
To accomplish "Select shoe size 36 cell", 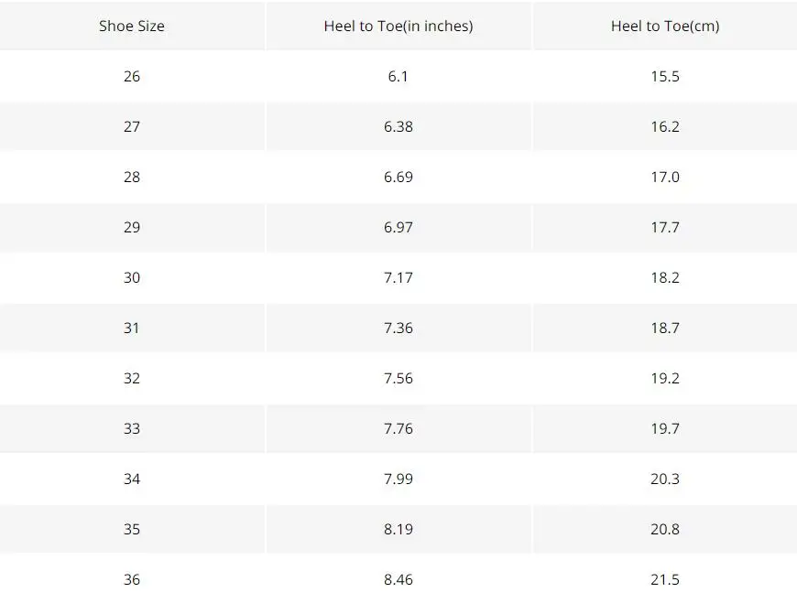I will [x=132, y=579].
